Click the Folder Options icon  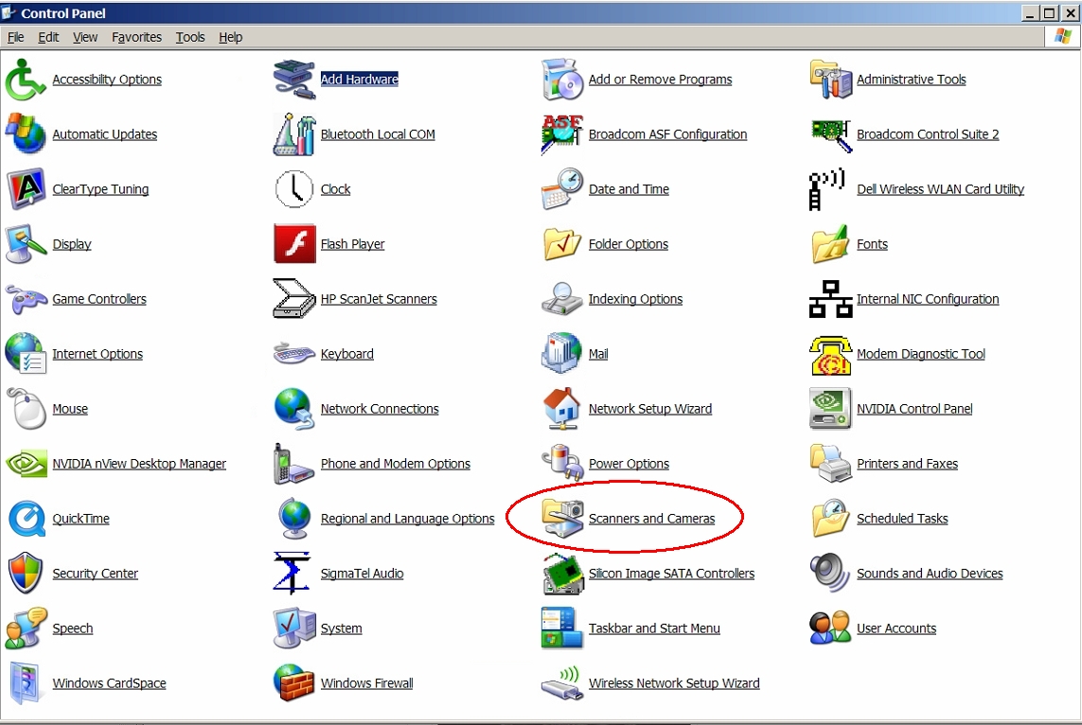(x=562, y=243)
